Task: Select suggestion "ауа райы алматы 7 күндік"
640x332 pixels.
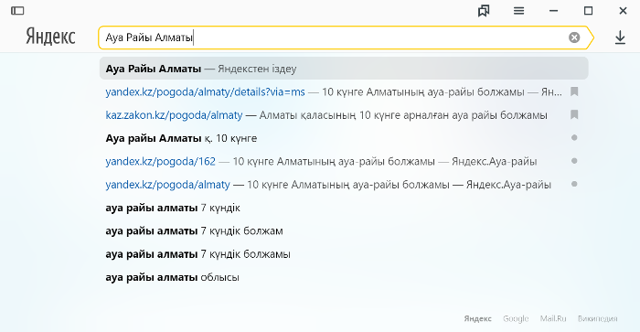Action: (173, 208)
